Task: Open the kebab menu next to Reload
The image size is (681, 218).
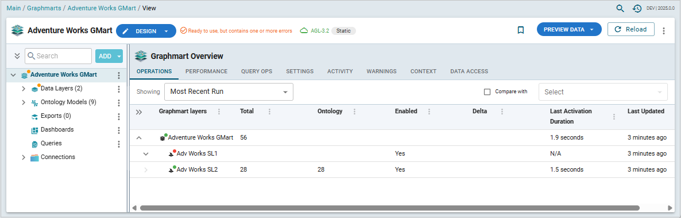Action: click(x=663, y=31)
